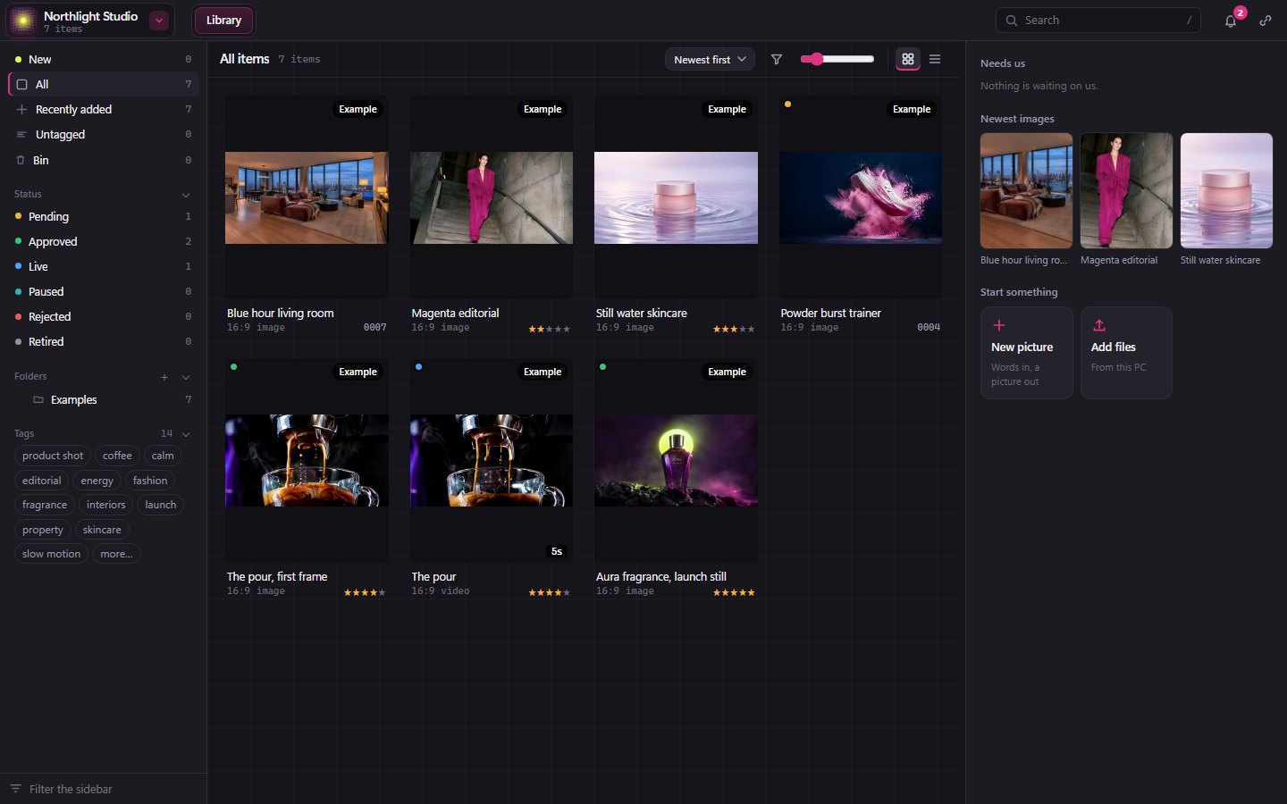Switch to list view

click(x=935, y=59)
